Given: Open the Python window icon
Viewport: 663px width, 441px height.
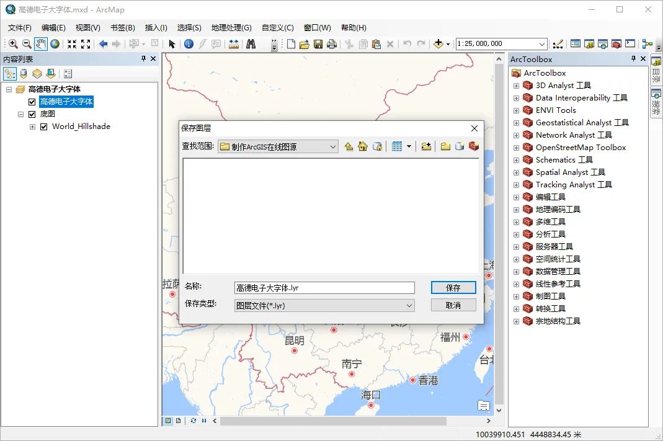Looking at the screenshot, I should pos(630,43).
